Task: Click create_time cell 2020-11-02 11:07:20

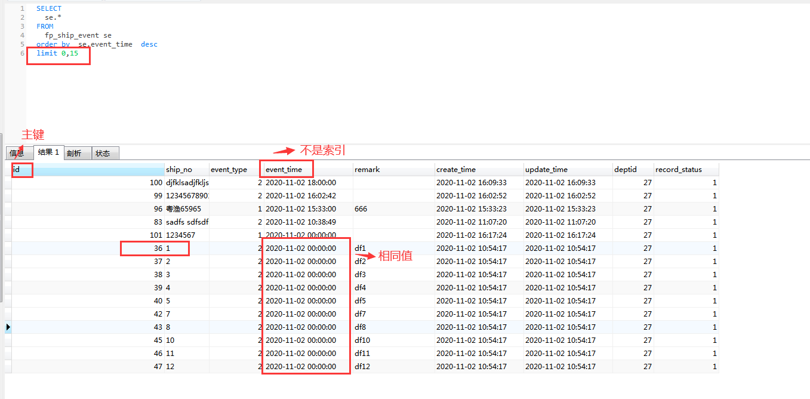Action: coord(479,222)
